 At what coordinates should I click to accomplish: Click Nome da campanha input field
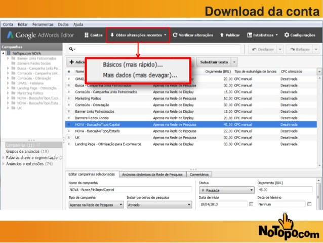pos(130,190)
